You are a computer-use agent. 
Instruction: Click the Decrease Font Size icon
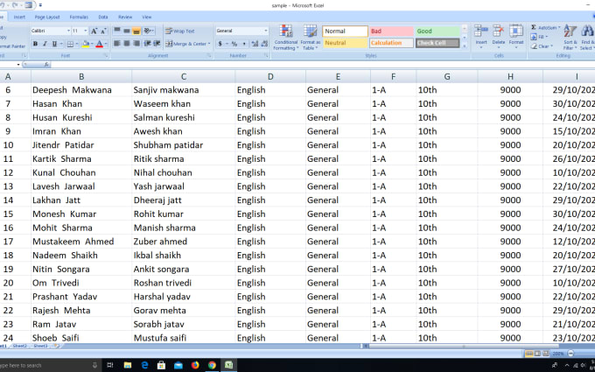pos(103,32)
